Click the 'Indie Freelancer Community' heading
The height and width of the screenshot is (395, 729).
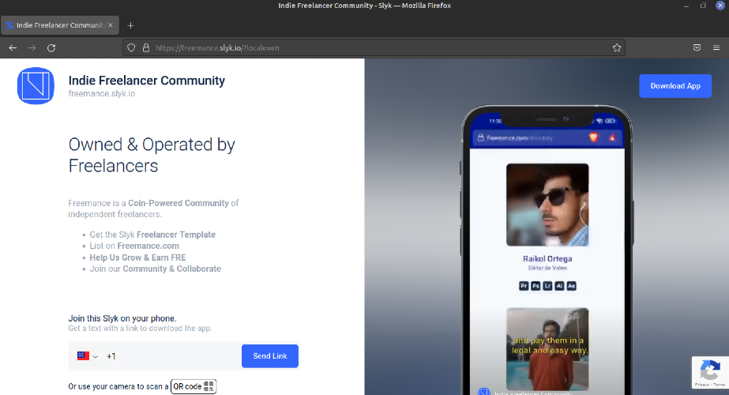[x=146, y=81]
